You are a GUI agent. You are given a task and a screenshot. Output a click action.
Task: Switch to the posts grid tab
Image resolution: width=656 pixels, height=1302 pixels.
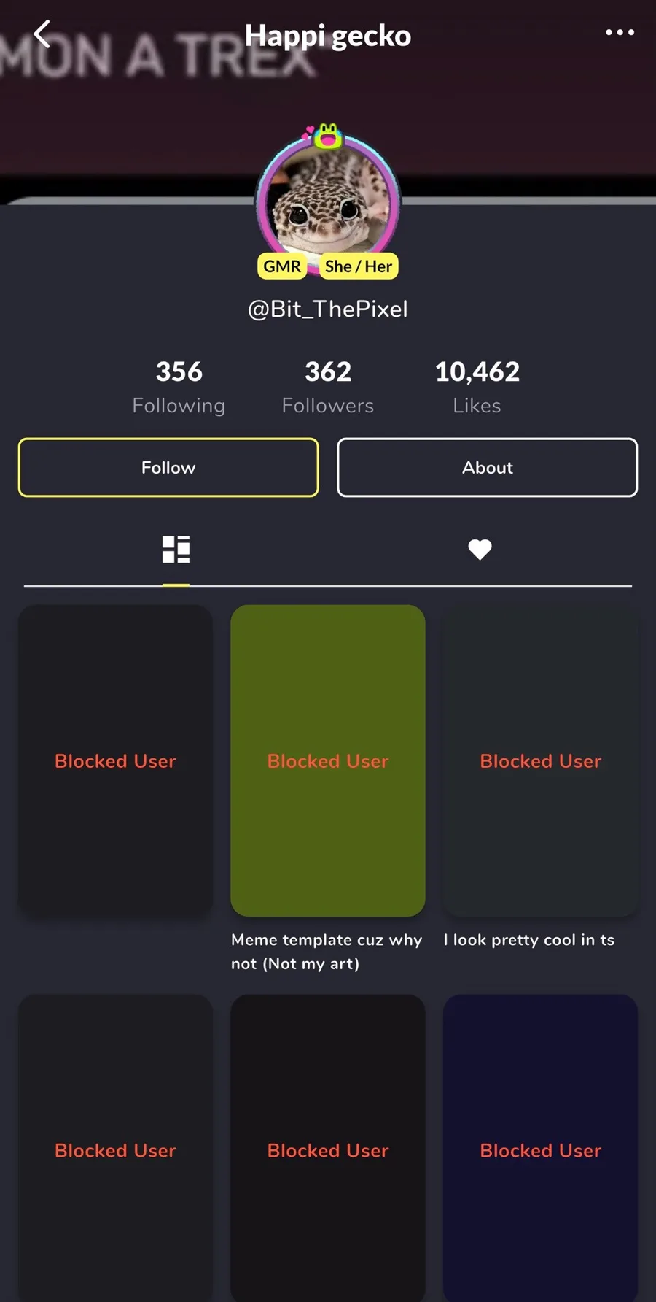pyautogui.click(x=176, y=550)
